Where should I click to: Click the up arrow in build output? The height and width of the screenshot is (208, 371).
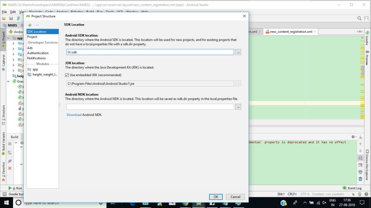360,144
